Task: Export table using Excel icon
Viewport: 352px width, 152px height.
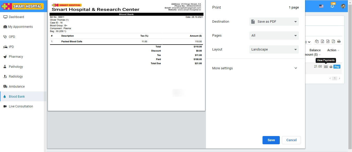Action: coord(322,41)
